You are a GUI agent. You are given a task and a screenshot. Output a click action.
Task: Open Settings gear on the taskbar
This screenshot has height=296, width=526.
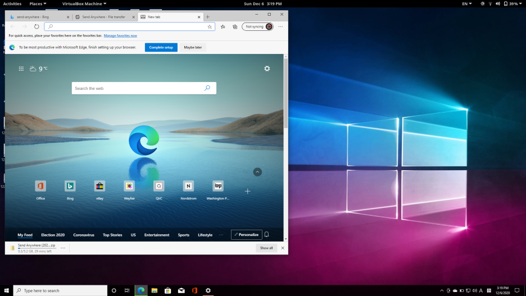208,290
